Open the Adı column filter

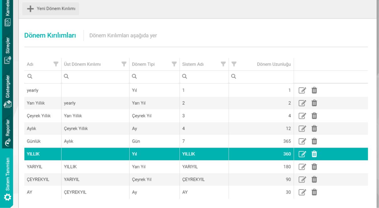coord(56,64)
